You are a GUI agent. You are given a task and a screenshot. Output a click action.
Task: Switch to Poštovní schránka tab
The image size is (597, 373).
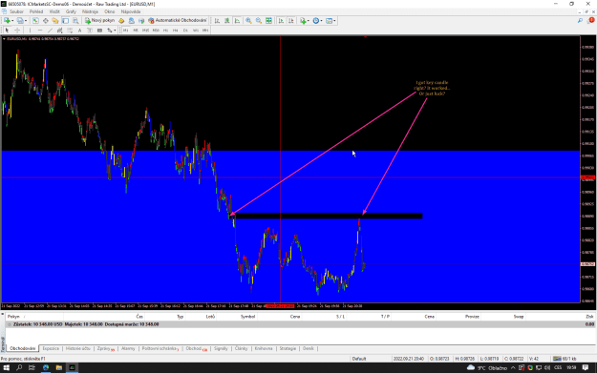(160, 348)
